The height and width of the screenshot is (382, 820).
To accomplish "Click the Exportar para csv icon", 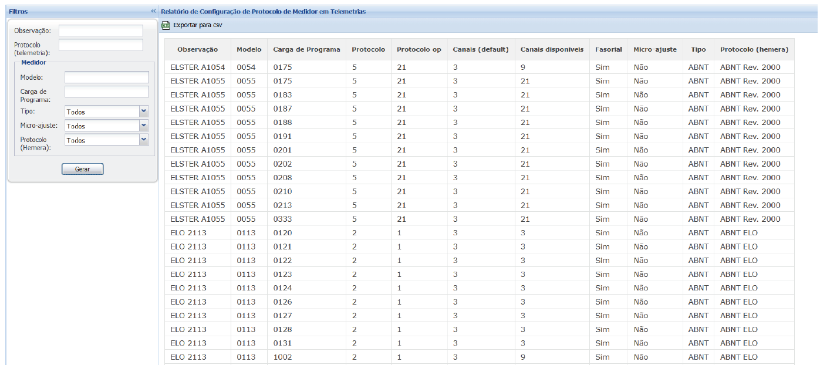I will 166,25.
